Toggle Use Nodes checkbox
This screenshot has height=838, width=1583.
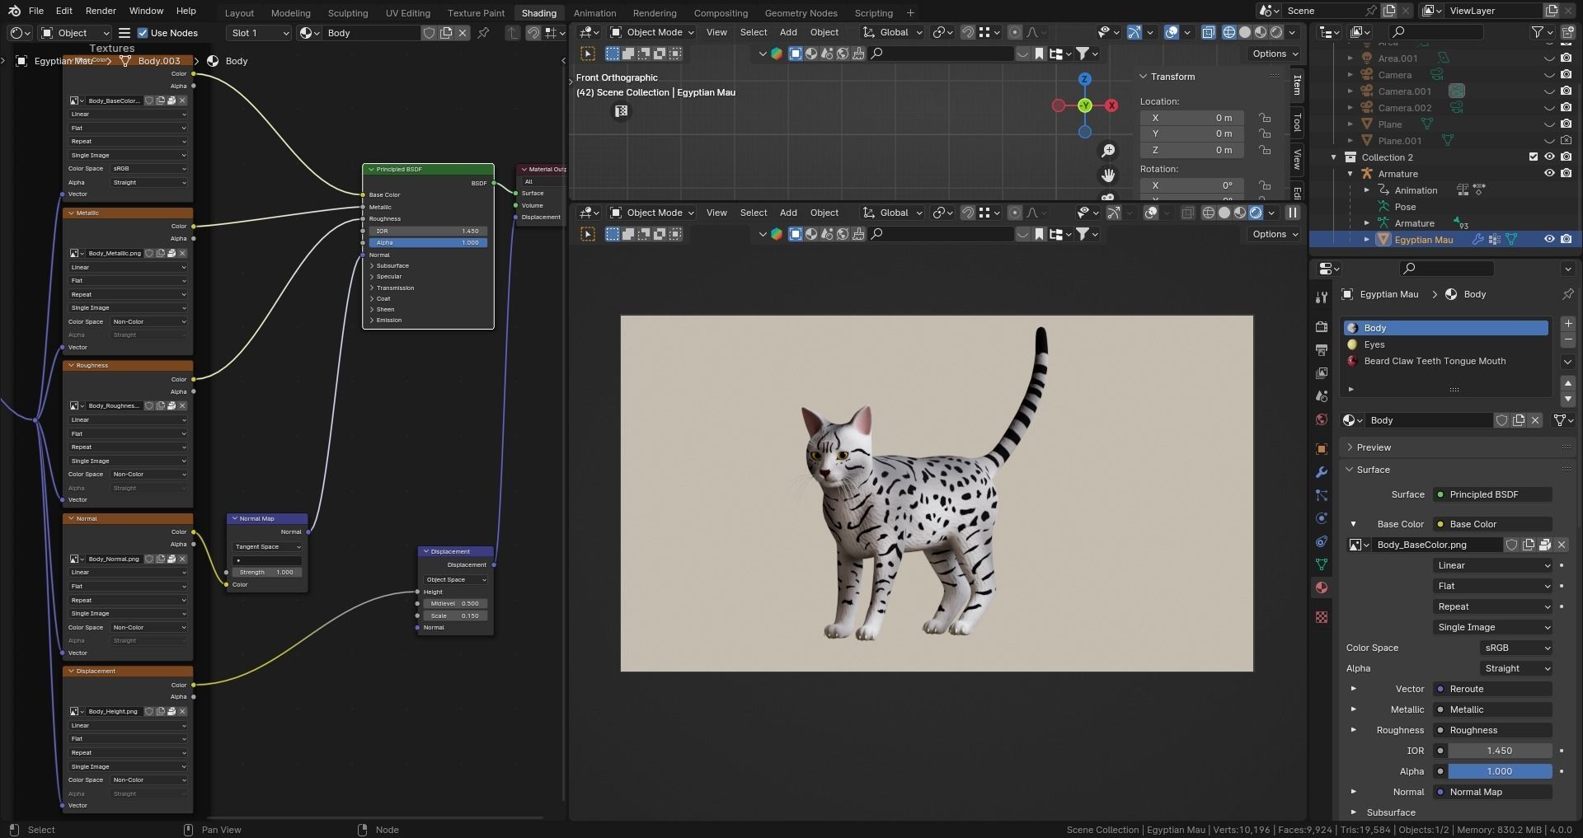[x=143, y=33]
